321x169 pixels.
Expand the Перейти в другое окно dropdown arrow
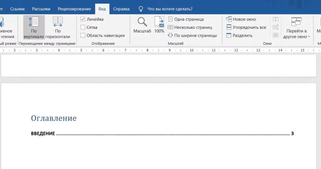(x=309, y=37)
